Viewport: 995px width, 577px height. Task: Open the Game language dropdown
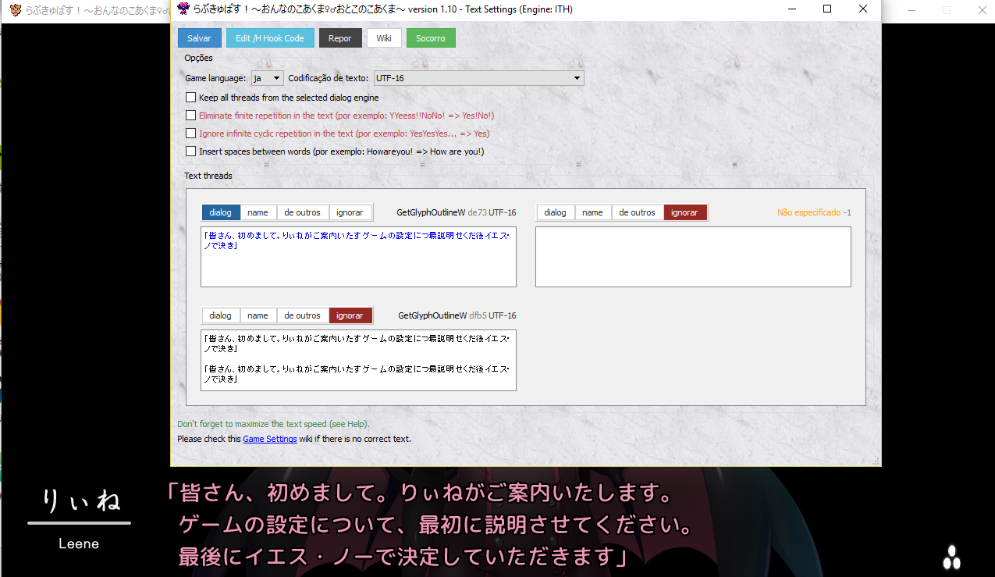[x=267, y=78]
